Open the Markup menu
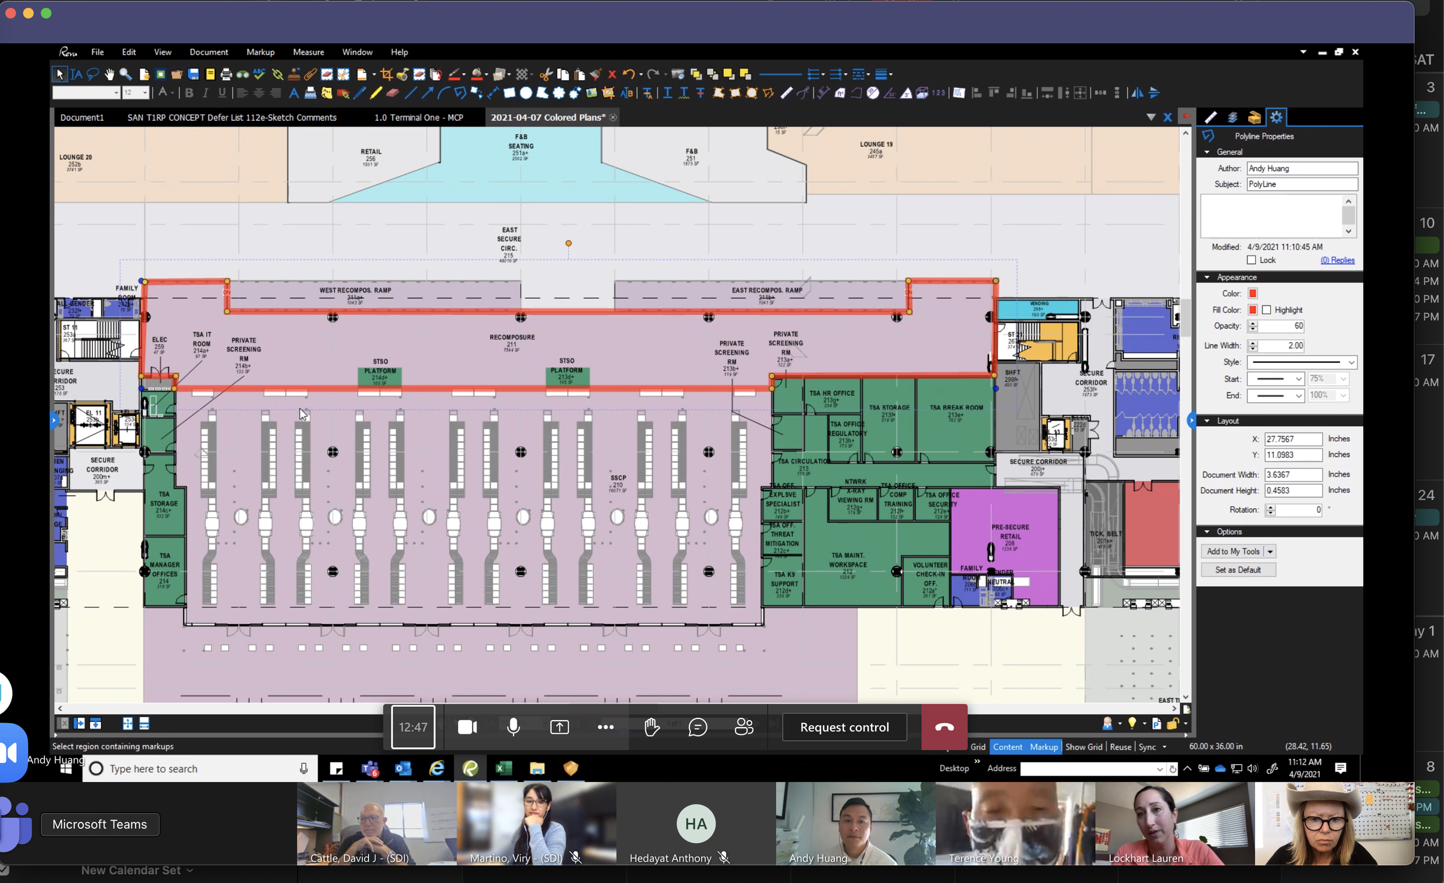Screen dimensions: 1444x883 coord(260,52)
